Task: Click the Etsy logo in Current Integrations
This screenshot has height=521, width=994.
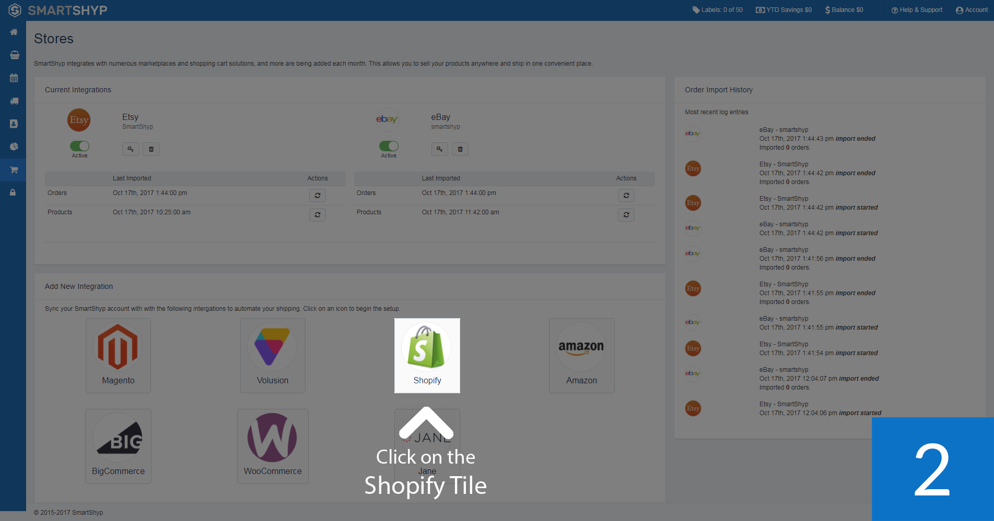Action: (x=79, y=120)
